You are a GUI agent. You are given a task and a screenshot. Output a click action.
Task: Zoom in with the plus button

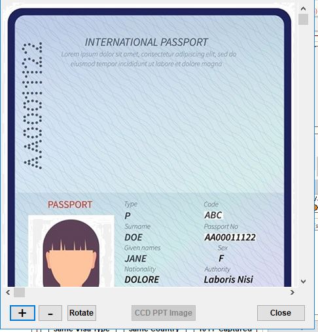[22, 313]
